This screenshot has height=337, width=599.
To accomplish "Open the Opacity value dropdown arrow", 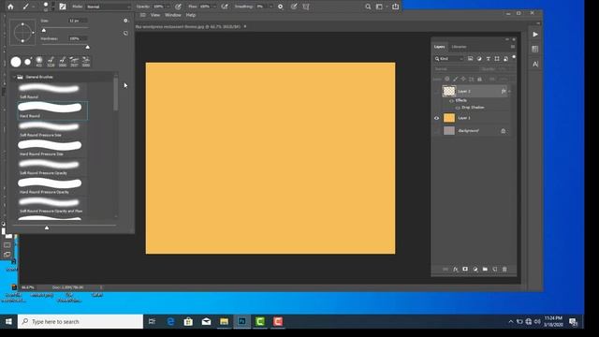I will tap(168, 7).
